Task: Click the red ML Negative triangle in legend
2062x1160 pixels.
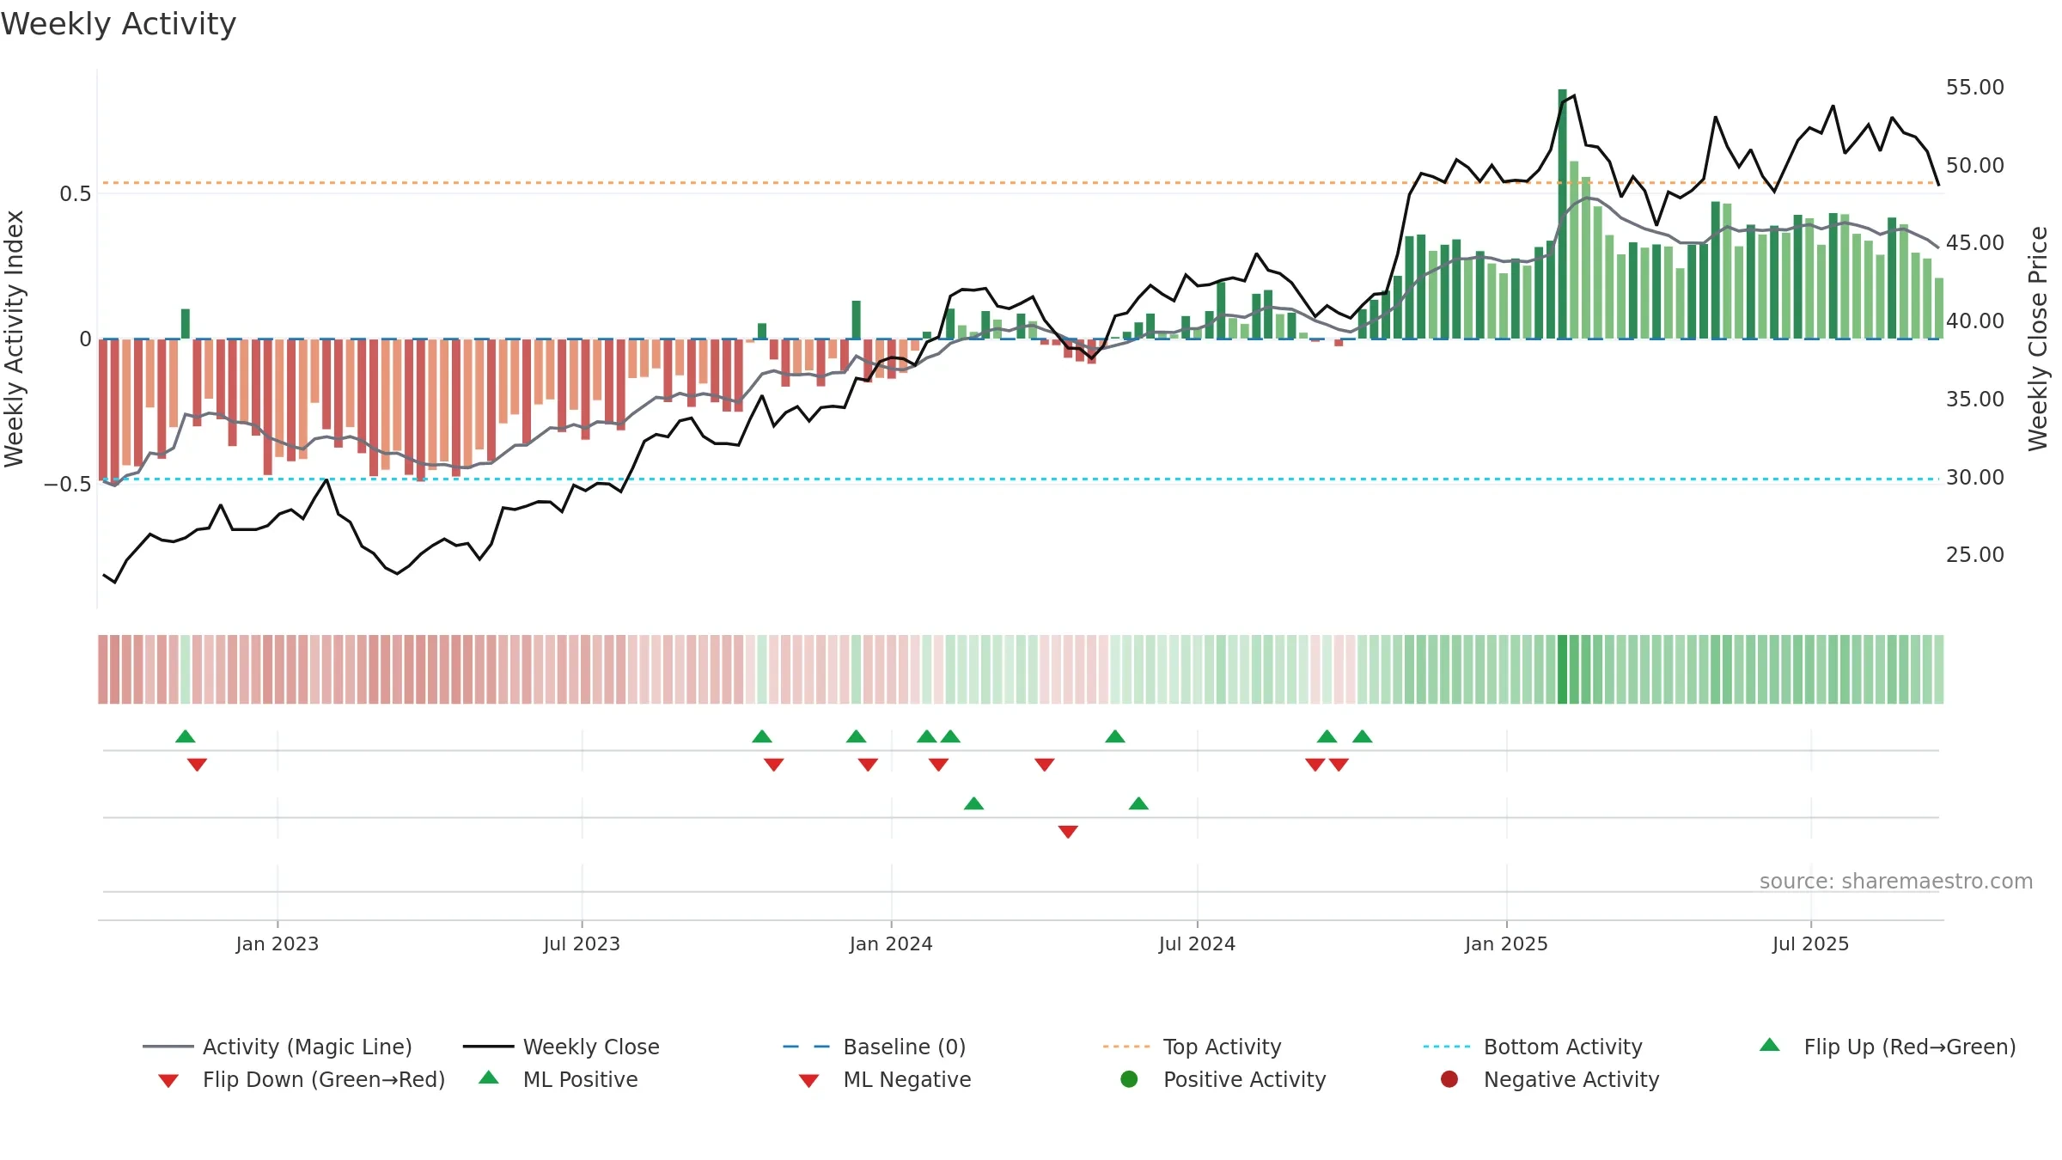Action: coord(808,1081)
